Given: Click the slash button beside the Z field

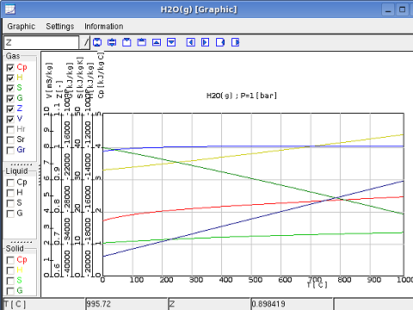Looking at the screenshot, I should tap(86, 42).
